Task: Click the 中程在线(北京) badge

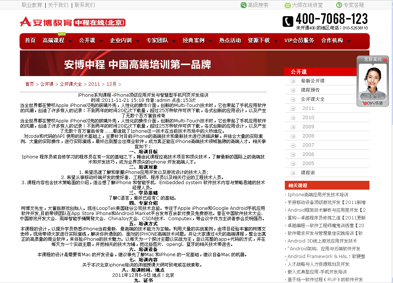Action: tap(100, 23)
